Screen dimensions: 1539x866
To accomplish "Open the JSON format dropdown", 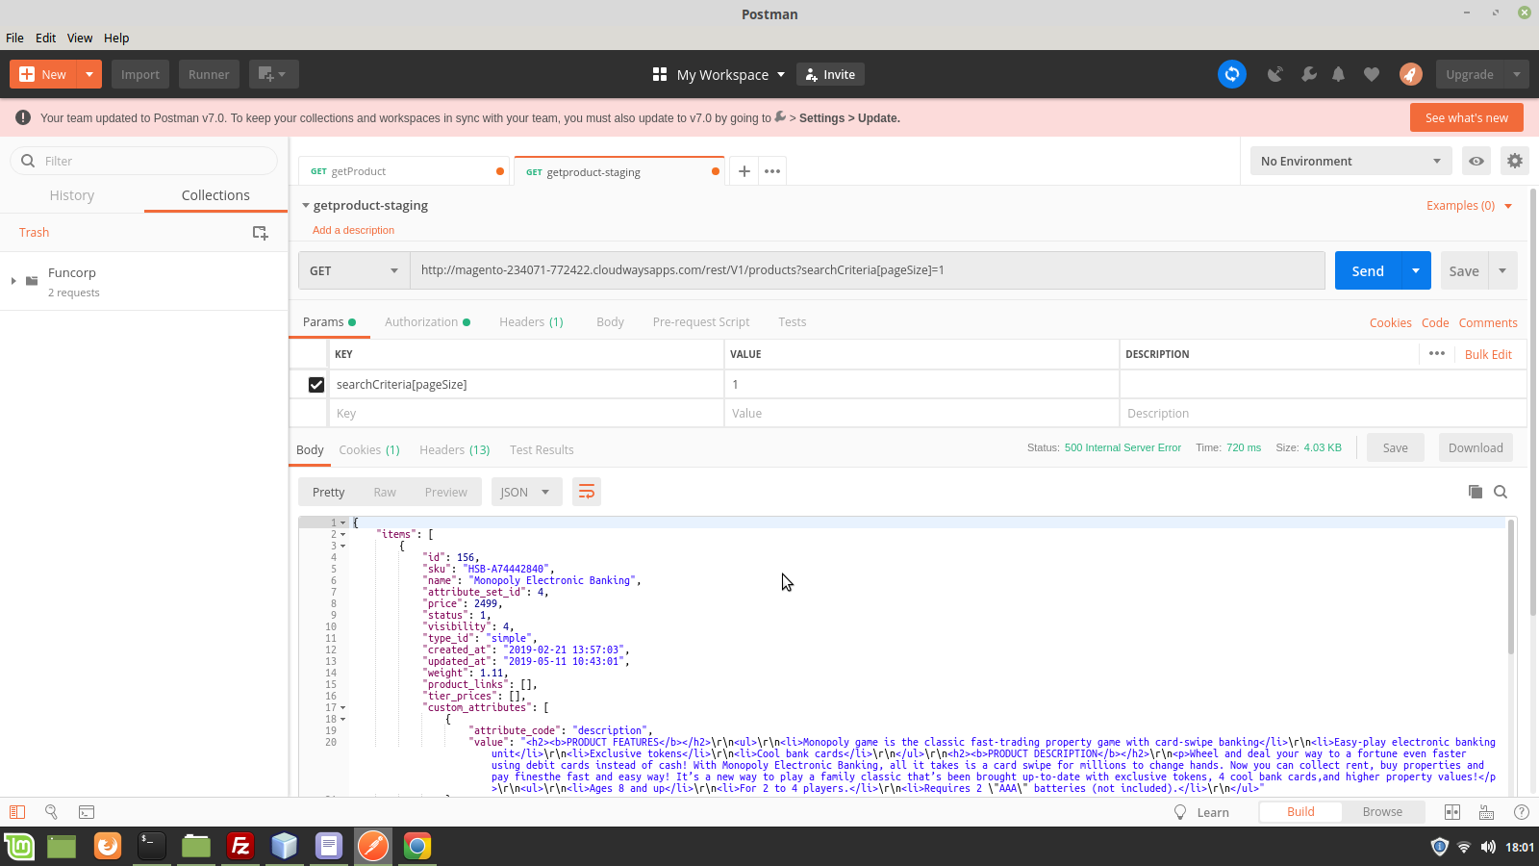I will [525, 492].
